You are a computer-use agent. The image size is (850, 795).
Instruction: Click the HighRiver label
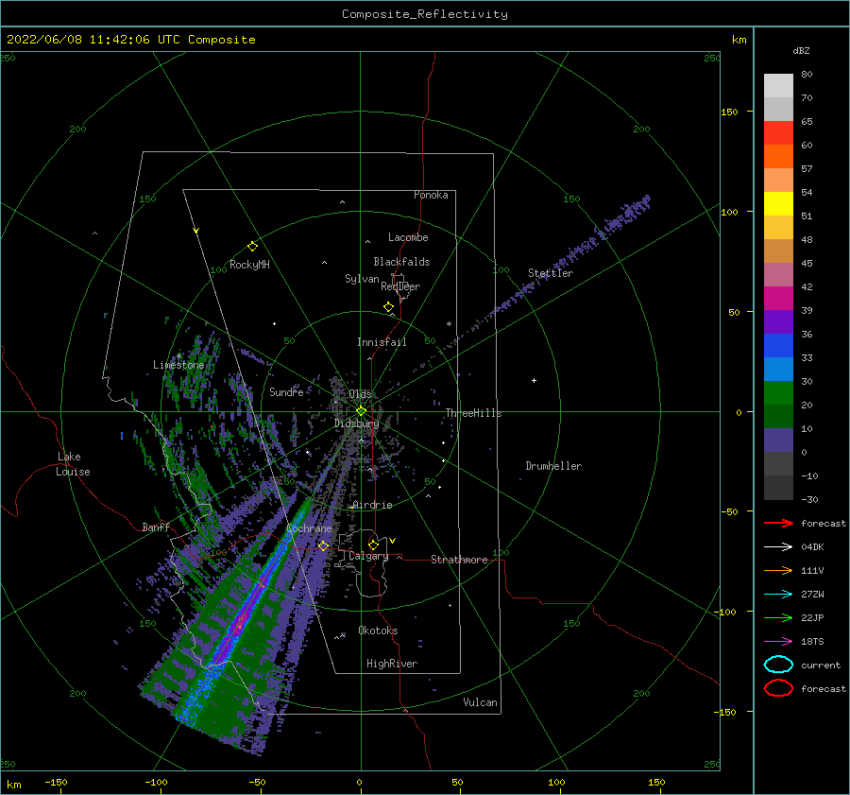[392, 664]
